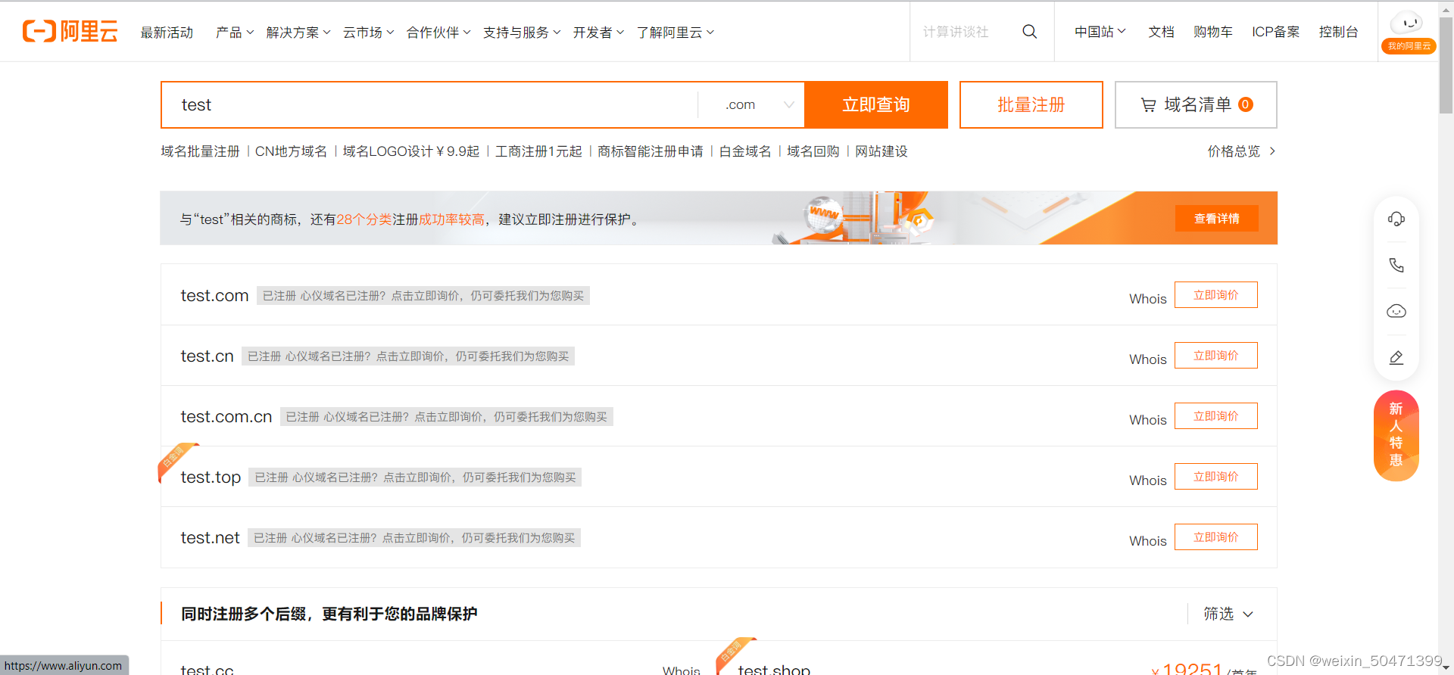Open the 商标智能注册申请 link
Viewport: 1454px width, 675px height.
(x=650, y=151)
